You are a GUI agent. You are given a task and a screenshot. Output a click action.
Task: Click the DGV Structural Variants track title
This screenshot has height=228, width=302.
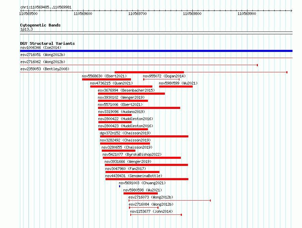(x=48, y=43)
